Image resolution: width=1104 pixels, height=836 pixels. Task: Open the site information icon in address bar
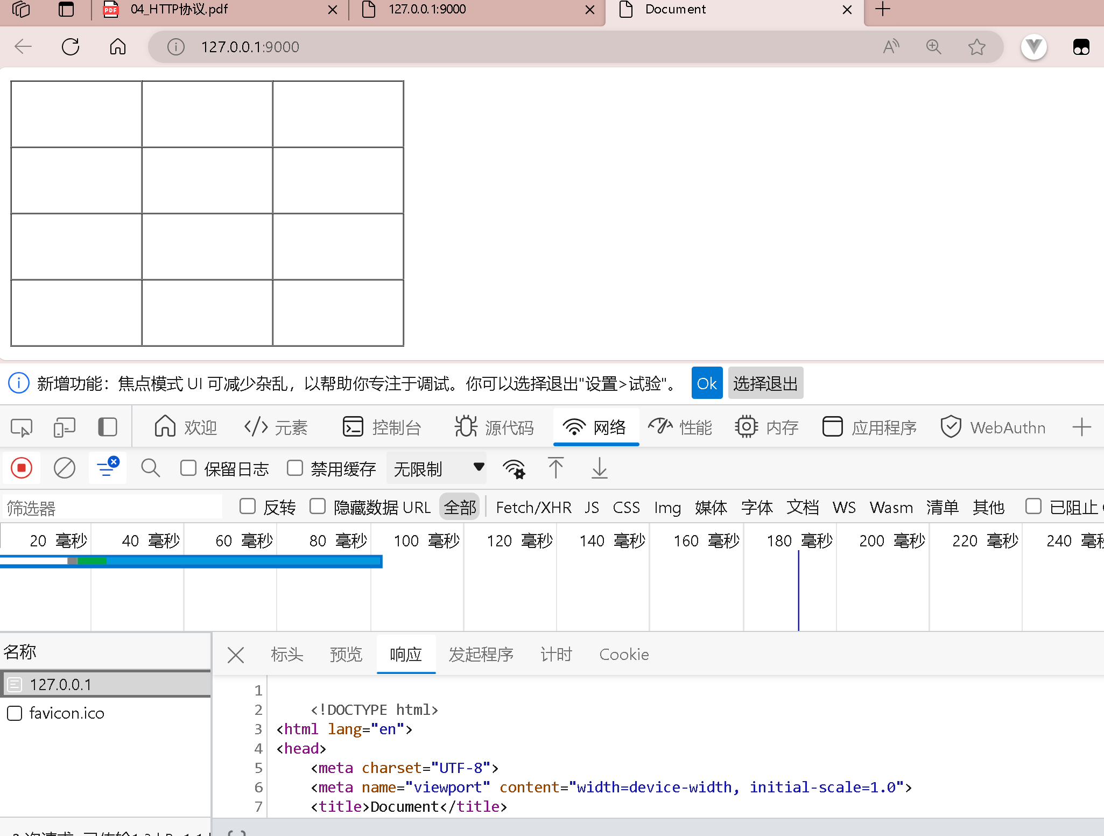pyautogui.click(x=176, y=47)
